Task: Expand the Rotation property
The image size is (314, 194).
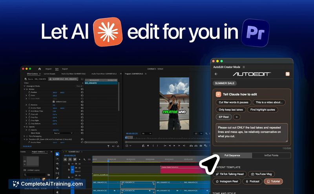Action: 26,105
